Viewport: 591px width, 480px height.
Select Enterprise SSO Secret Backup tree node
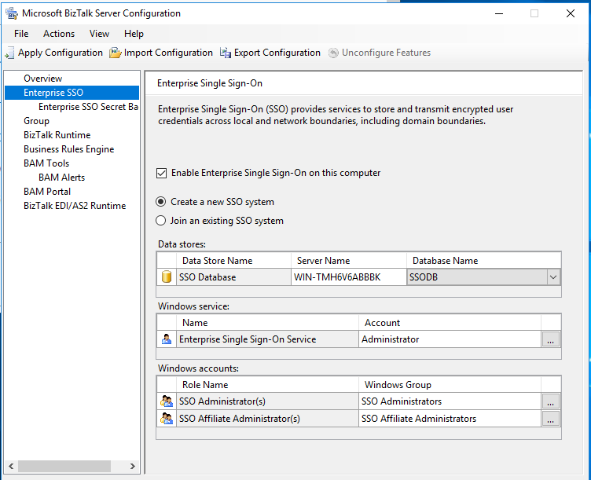(x=88, y=107)
